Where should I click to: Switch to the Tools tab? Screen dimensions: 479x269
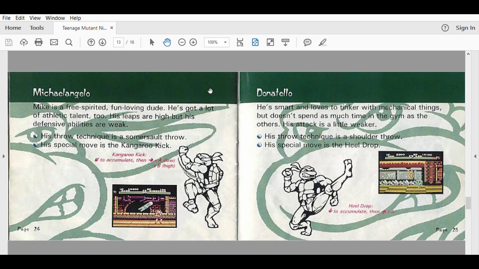tap(37, 28)
